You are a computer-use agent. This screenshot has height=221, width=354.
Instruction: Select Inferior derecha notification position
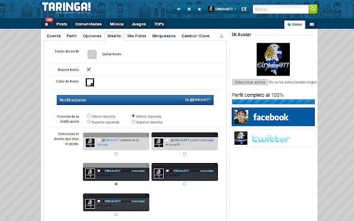pos(88,116)
